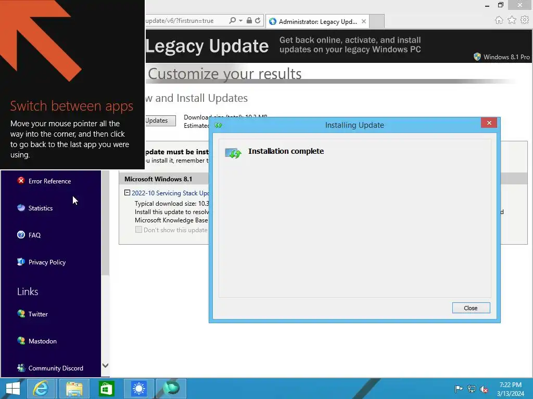Toggle Don't show this update checkbox
Image resolution: width=533 pixels, height=399 pixels.
coord(138,230)
